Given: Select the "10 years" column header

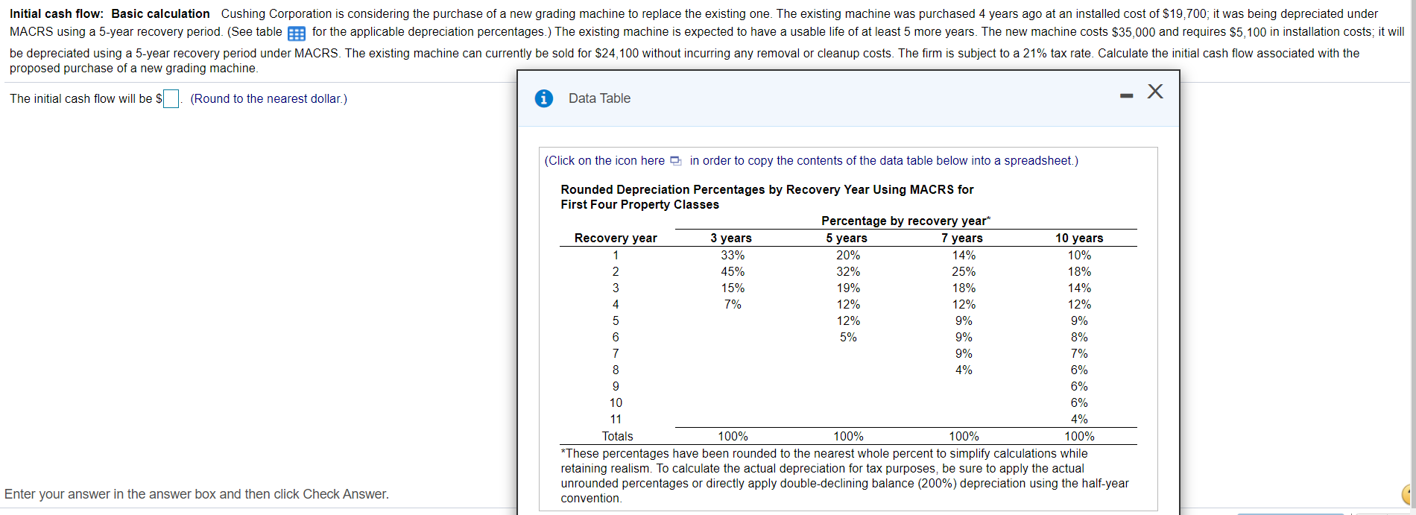Looking at the screenshot, I should click(1078, 238).
